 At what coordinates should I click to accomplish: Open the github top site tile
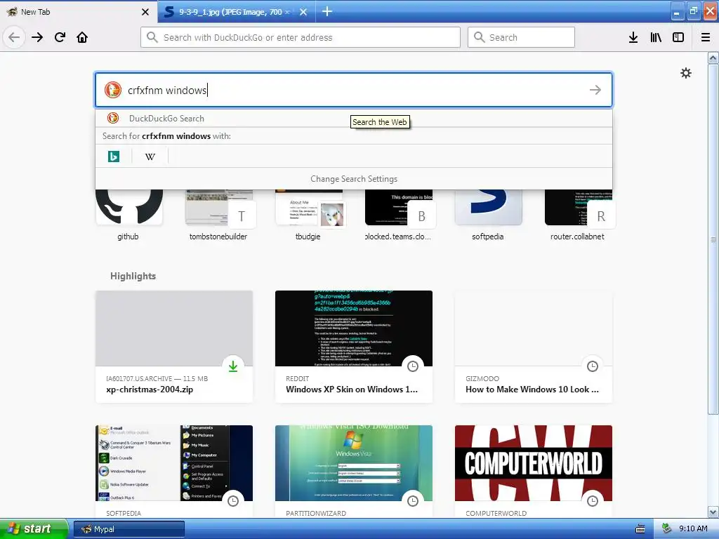pyautogui.click(x=128, y=215)
